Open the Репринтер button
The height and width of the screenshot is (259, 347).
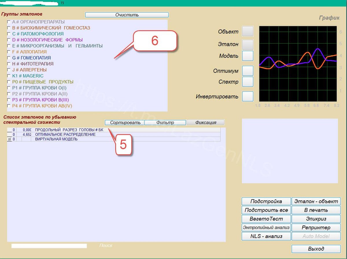[x=316, y=227]
